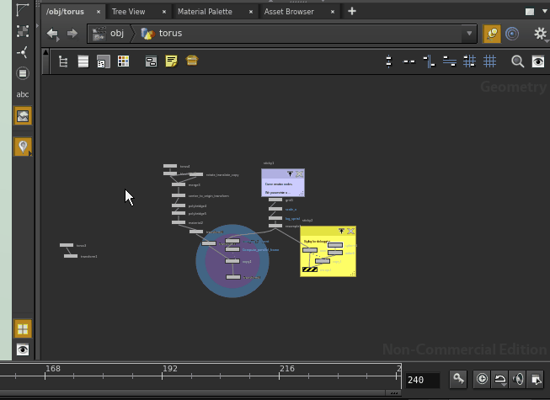The image size is (550, 400).
Task: Expand the network path dropdown arrow
Action: pos(470,34)
